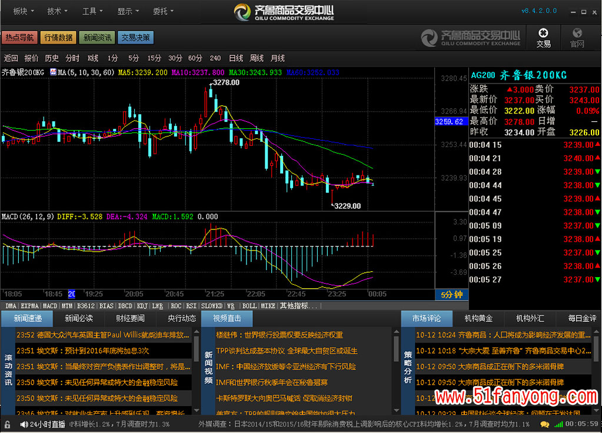Open the 工具 dropdown menu
The height and width of the screenshot is (433, 602).
pyautogui.click(x=92, y=11)
